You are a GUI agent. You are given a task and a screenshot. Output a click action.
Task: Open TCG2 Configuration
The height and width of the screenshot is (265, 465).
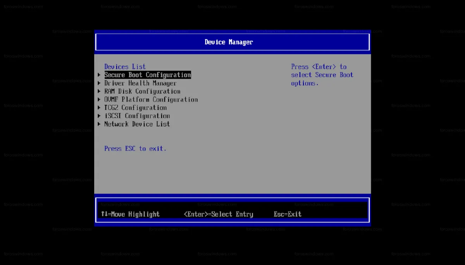pyautogui.click(x=135, y=107)
